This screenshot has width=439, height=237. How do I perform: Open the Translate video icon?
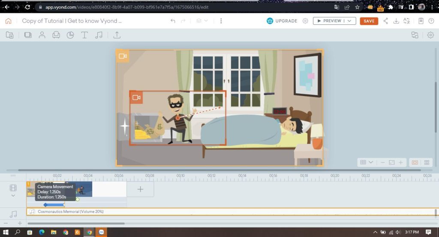(406, 21)
